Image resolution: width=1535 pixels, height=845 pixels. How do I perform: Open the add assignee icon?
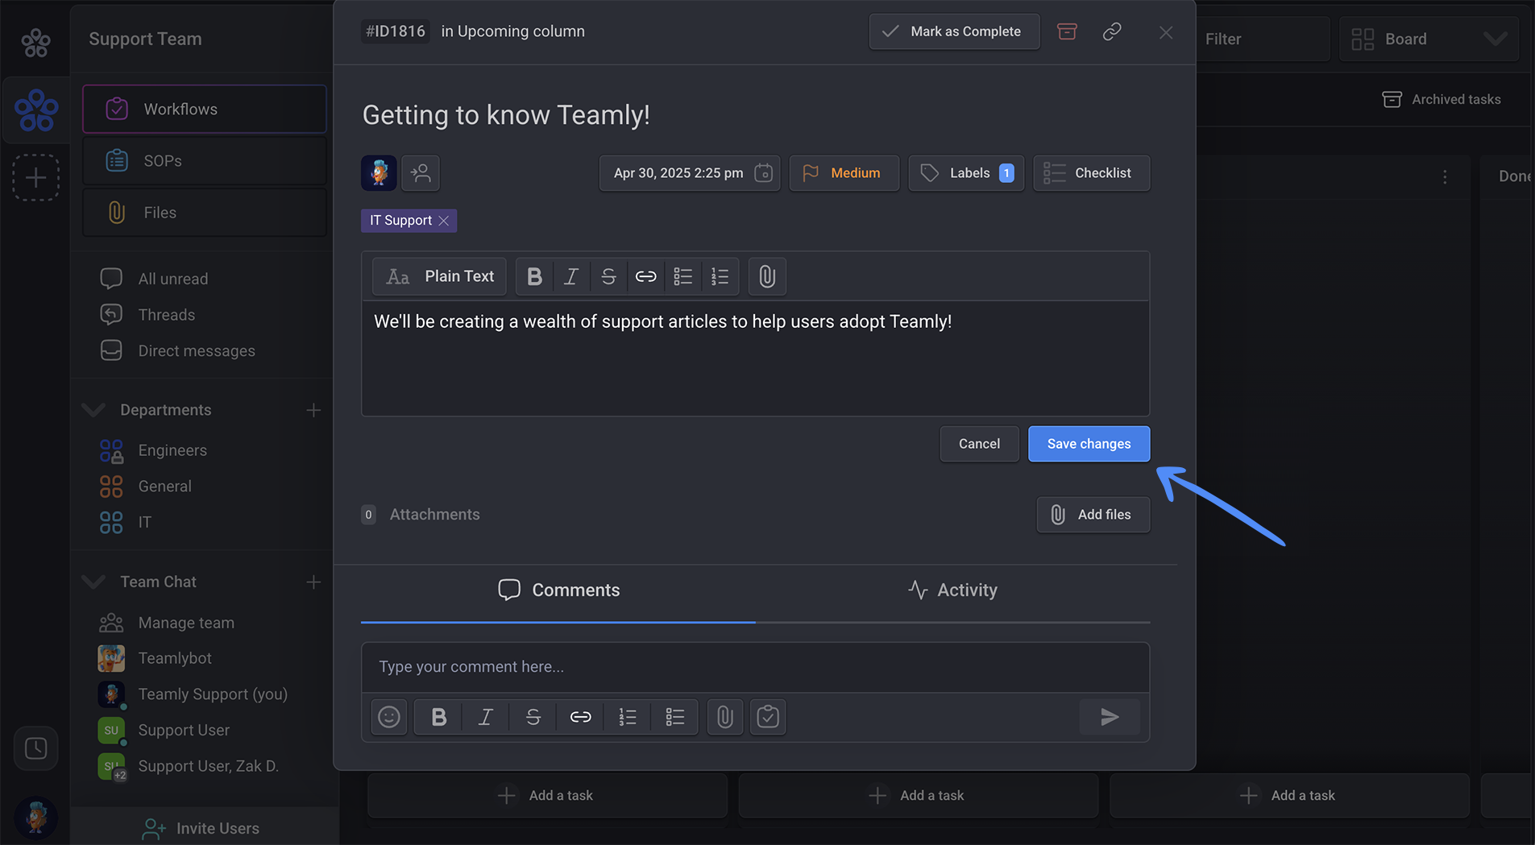[x=421, y=173]
